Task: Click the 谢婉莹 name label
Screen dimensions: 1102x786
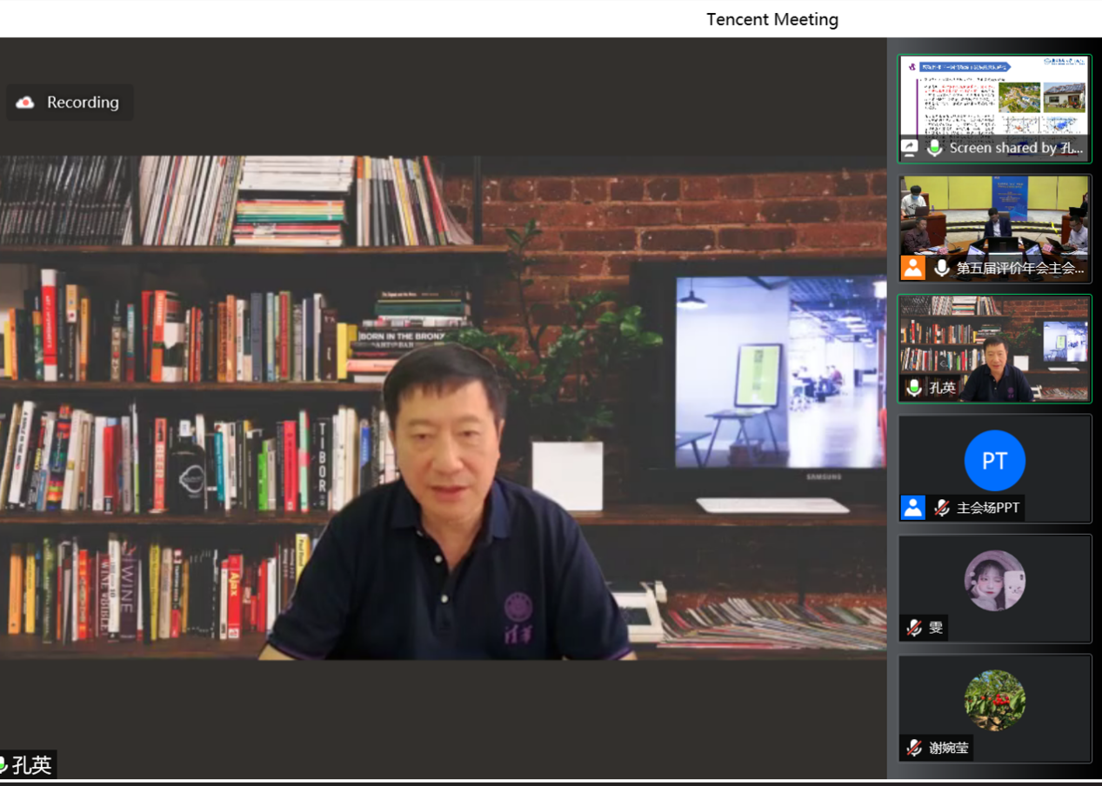Action: pyautogui.click(x=948, y=748)
